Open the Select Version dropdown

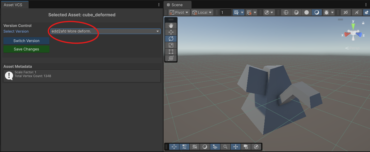click(x=105, y=31)
